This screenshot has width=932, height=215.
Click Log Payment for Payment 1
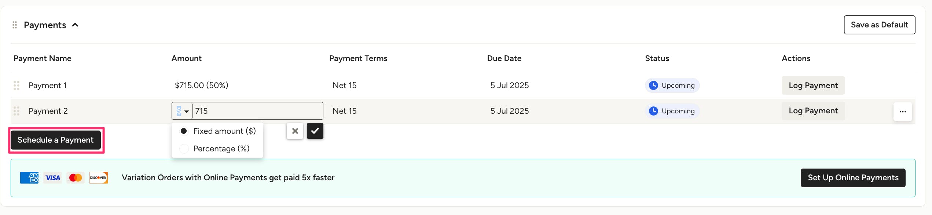813,86
